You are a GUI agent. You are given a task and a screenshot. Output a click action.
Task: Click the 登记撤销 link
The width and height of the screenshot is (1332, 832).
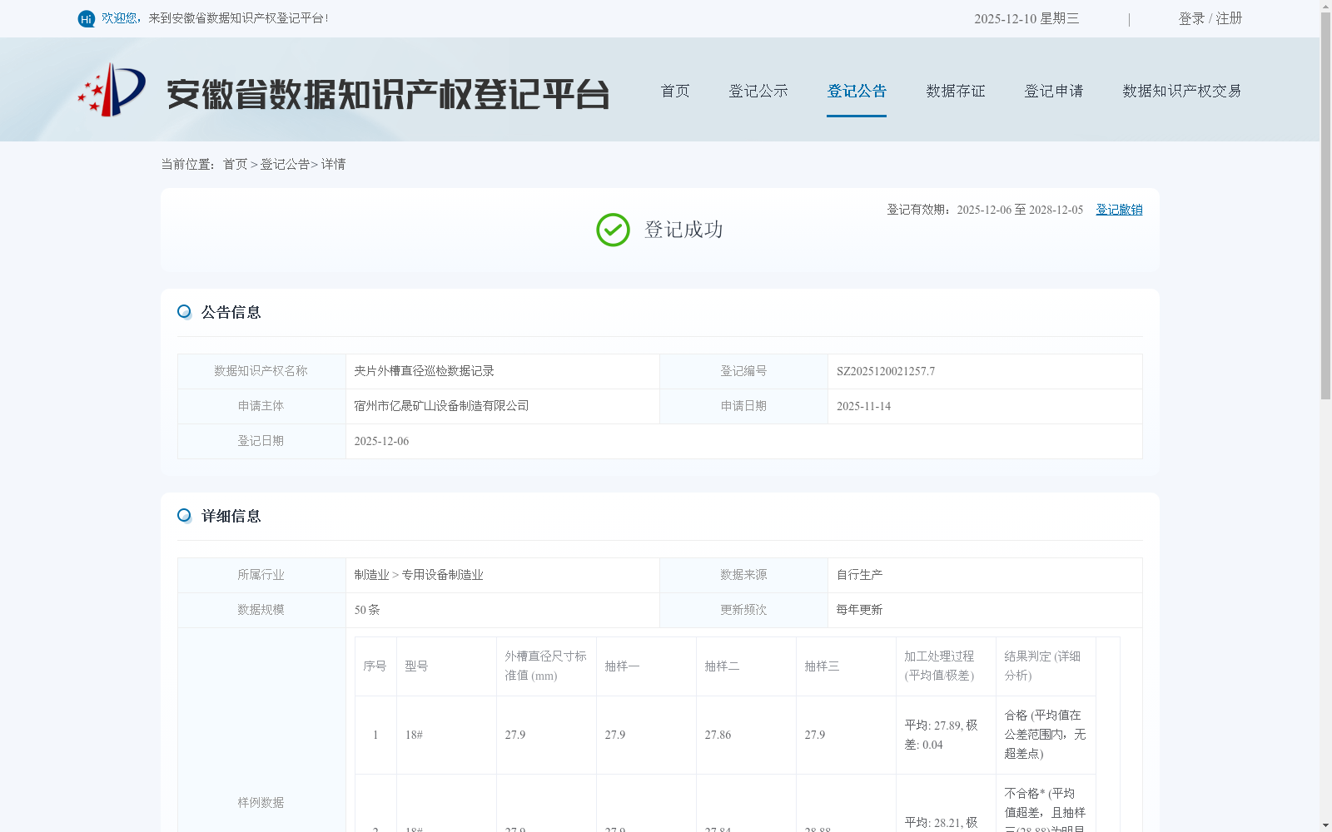(1119, 210)
